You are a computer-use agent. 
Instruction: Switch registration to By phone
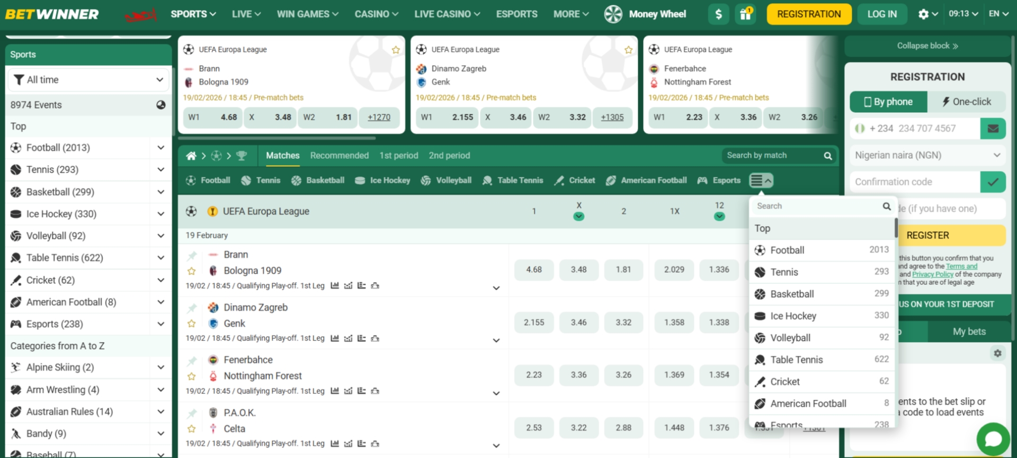(888, 102)
